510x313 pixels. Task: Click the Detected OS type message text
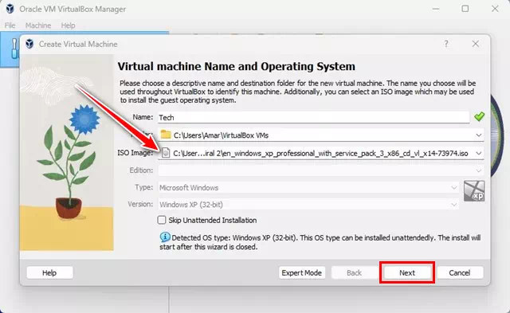coord(320,242)
